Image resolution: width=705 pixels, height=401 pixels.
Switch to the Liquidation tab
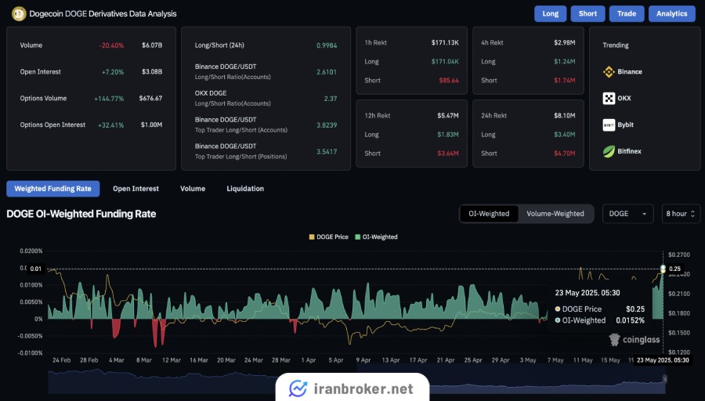245,189
